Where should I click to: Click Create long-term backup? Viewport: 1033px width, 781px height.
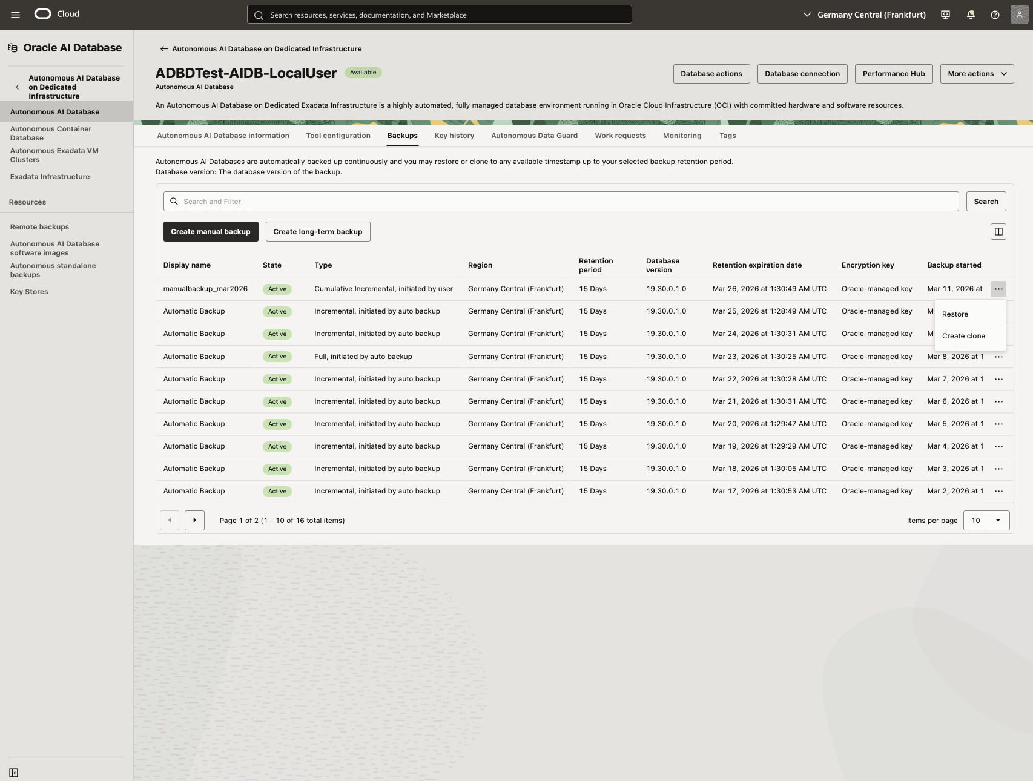click(x=318, y=232)
